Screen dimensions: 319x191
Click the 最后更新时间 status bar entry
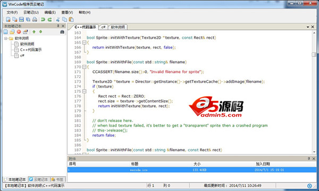(232, 186)
